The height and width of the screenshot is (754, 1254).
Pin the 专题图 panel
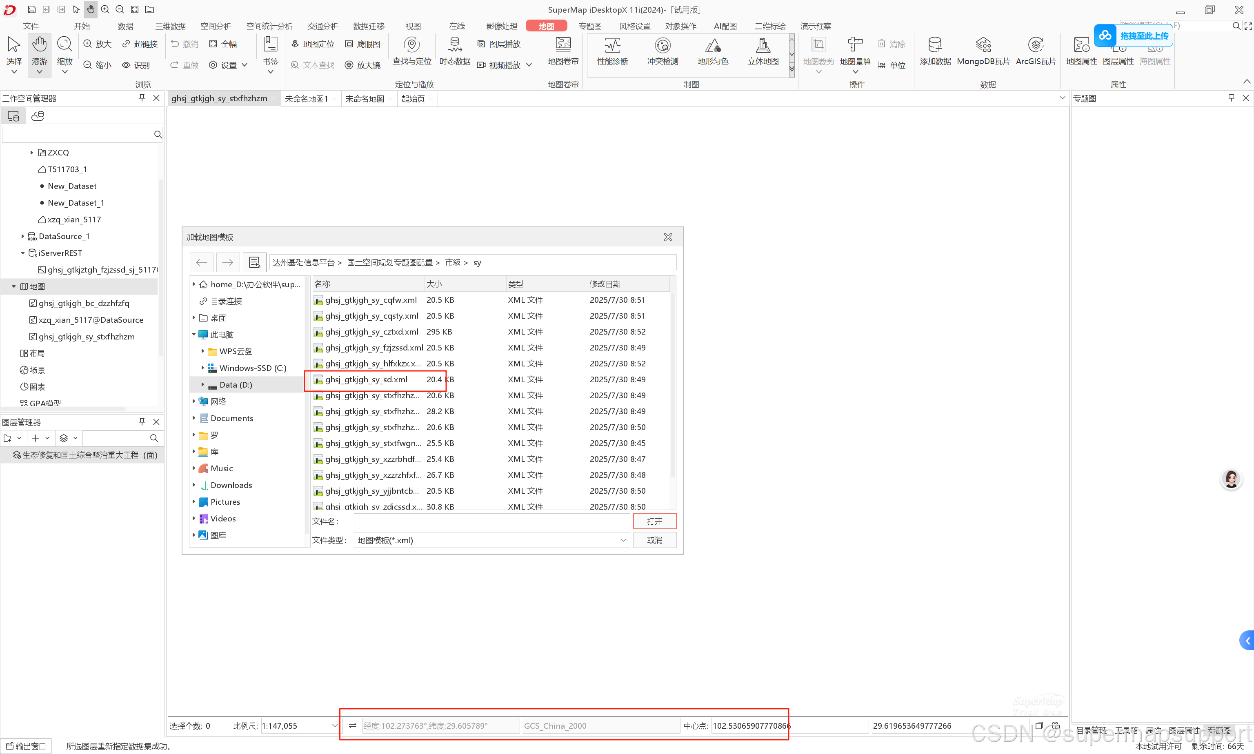1231,98
